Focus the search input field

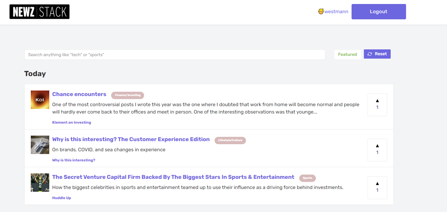tap(175, 55)
